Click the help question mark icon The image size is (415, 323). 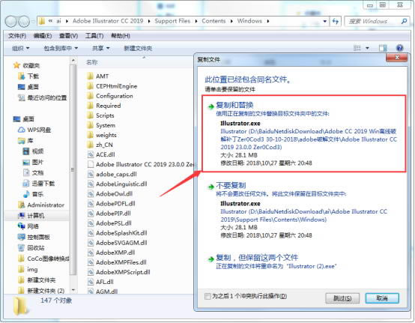399,48
